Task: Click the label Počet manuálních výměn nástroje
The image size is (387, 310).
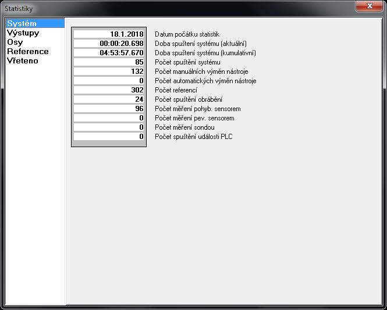Action: point(201,72)
